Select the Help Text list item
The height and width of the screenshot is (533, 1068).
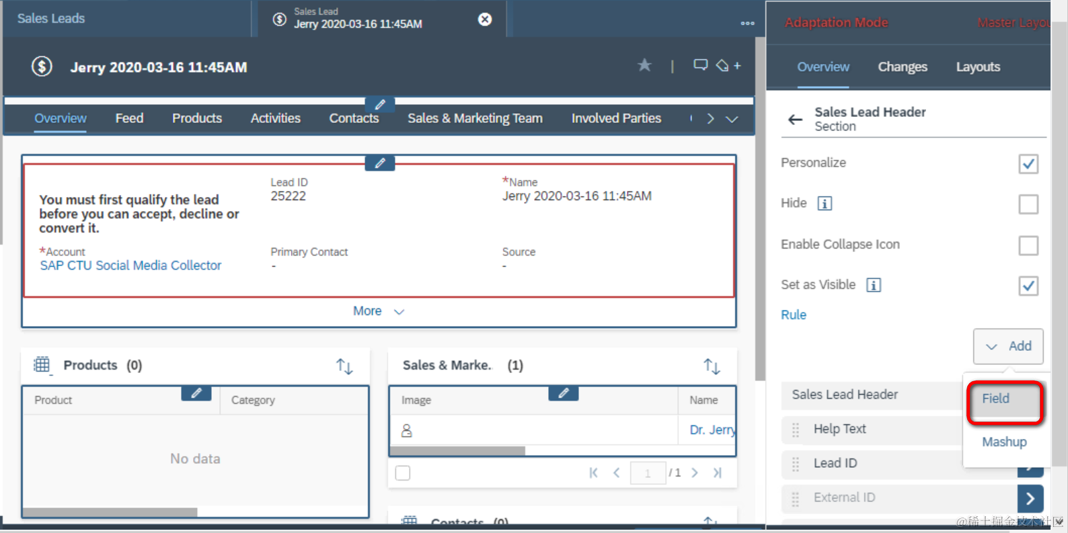click(872, 429)
